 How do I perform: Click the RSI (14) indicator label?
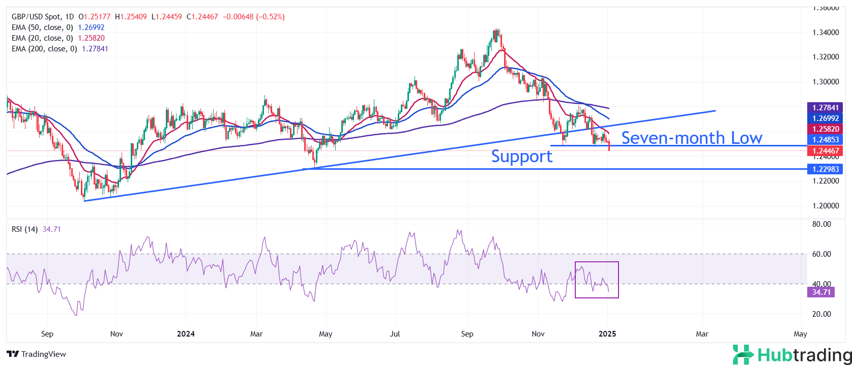[x=24, y=229]
